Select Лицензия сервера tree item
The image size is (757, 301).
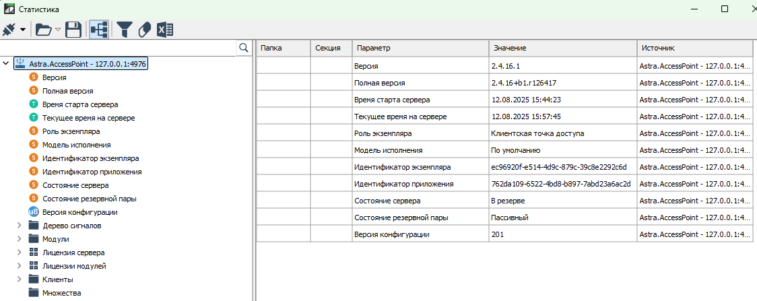pyautogui.click(x=73, y=253)
